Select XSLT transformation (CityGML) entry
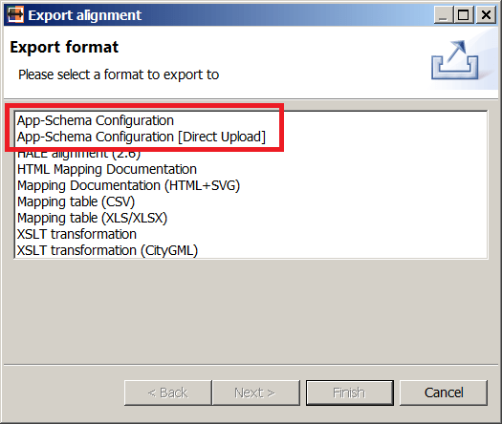This screenshot has width=502, height=424. (x=107, y=250)
